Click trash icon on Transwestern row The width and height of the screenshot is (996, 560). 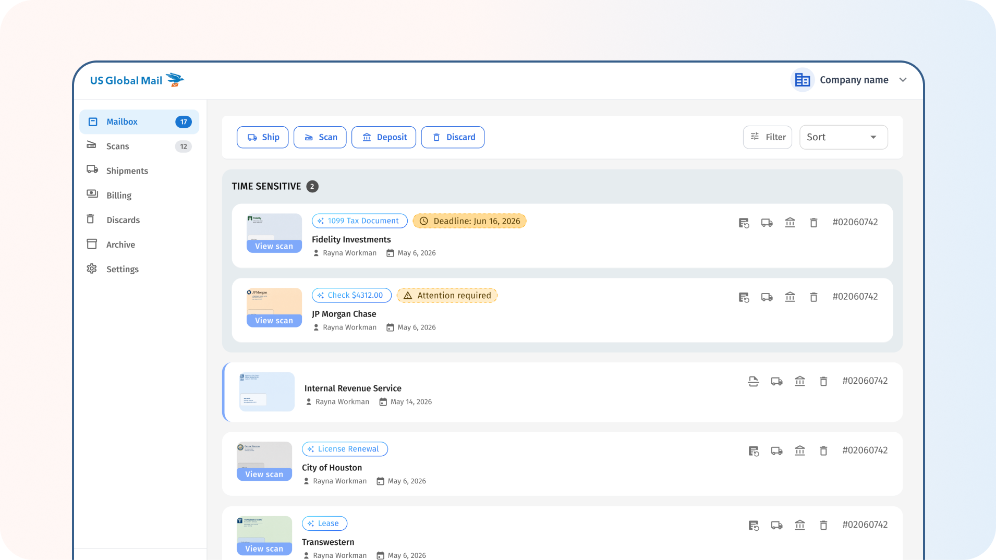pos(823,526)
